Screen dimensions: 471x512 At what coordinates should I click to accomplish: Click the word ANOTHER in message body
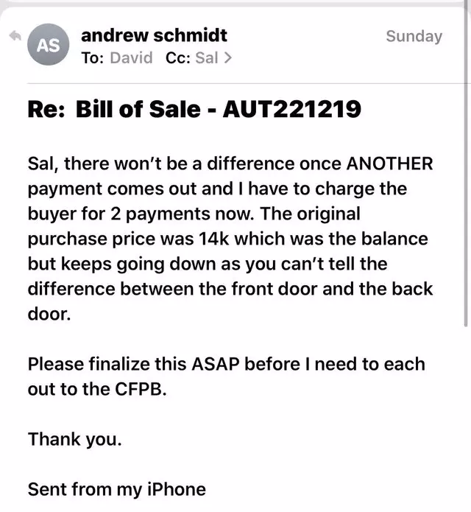[389, 164]
